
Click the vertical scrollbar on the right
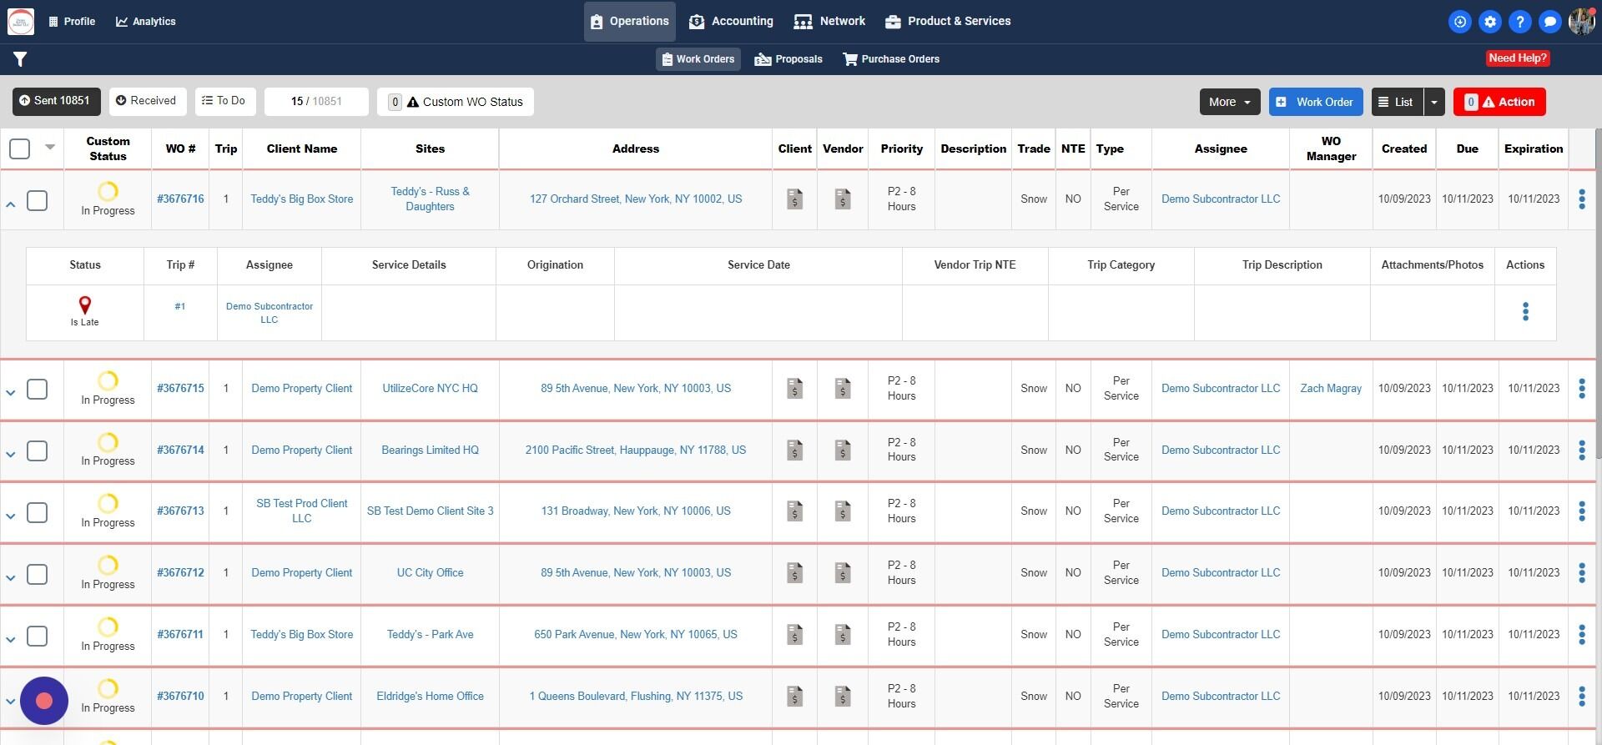point(1597,292)
